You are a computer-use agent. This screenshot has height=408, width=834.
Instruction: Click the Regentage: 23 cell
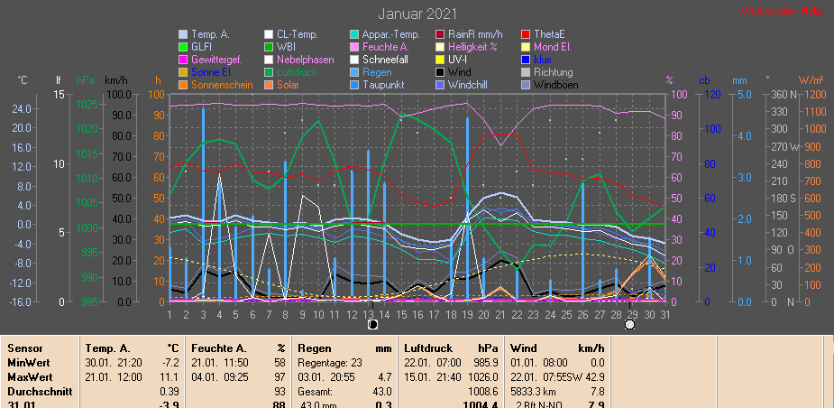click(330, 363)
